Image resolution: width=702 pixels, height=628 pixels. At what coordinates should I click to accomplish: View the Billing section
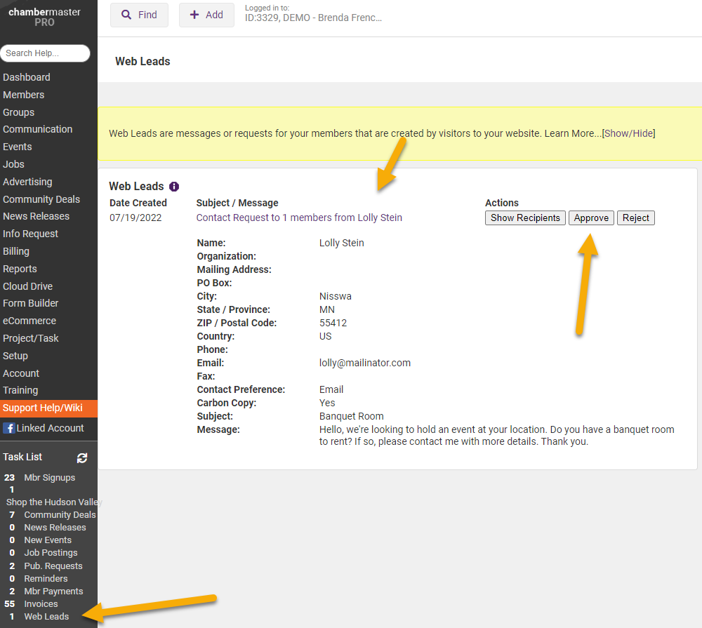[x=17, y=250]
